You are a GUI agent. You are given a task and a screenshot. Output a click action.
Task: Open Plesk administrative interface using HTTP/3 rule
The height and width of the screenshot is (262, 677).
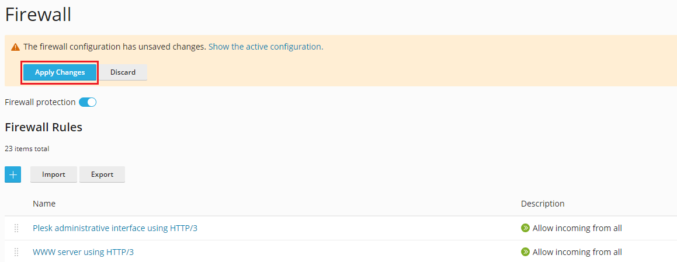115,228
